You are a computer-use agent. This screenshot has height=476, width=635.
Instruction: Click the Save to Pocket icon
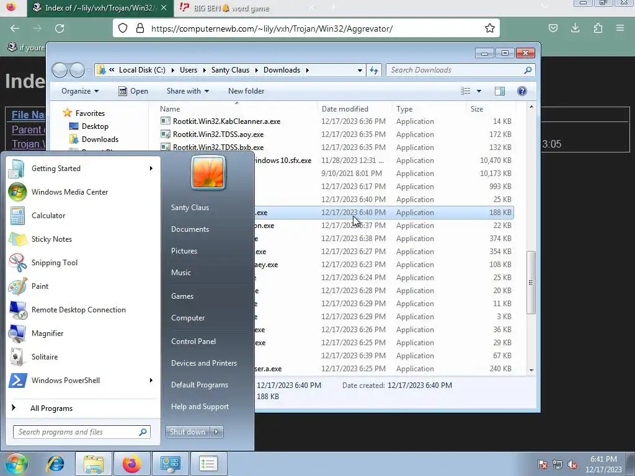coord(553,29)
